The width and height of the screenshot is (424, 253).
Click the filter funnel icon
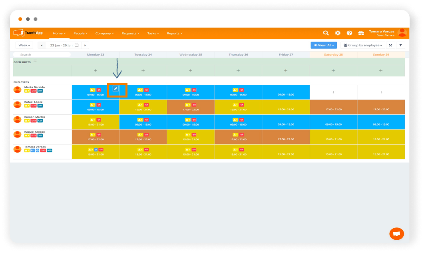(400, 46)
